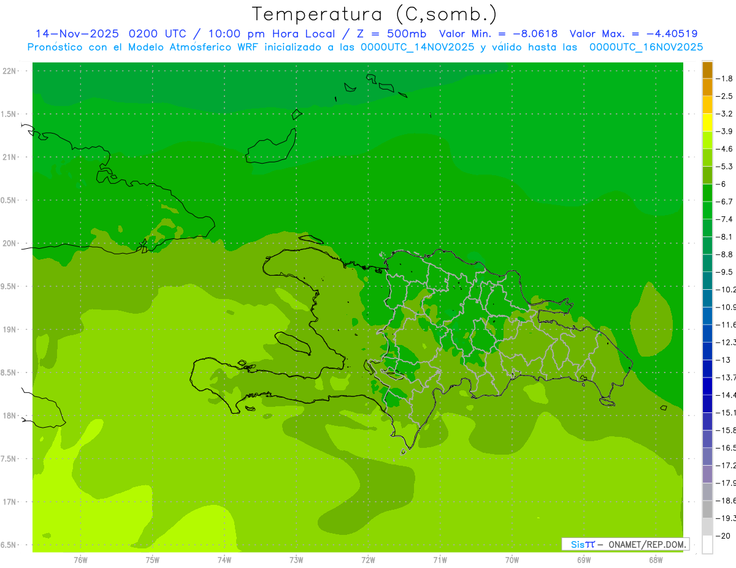
Task: Click the yellow swatch between -3.2 and -3.9
Action: pyautogui.click(x=707, y=123)
